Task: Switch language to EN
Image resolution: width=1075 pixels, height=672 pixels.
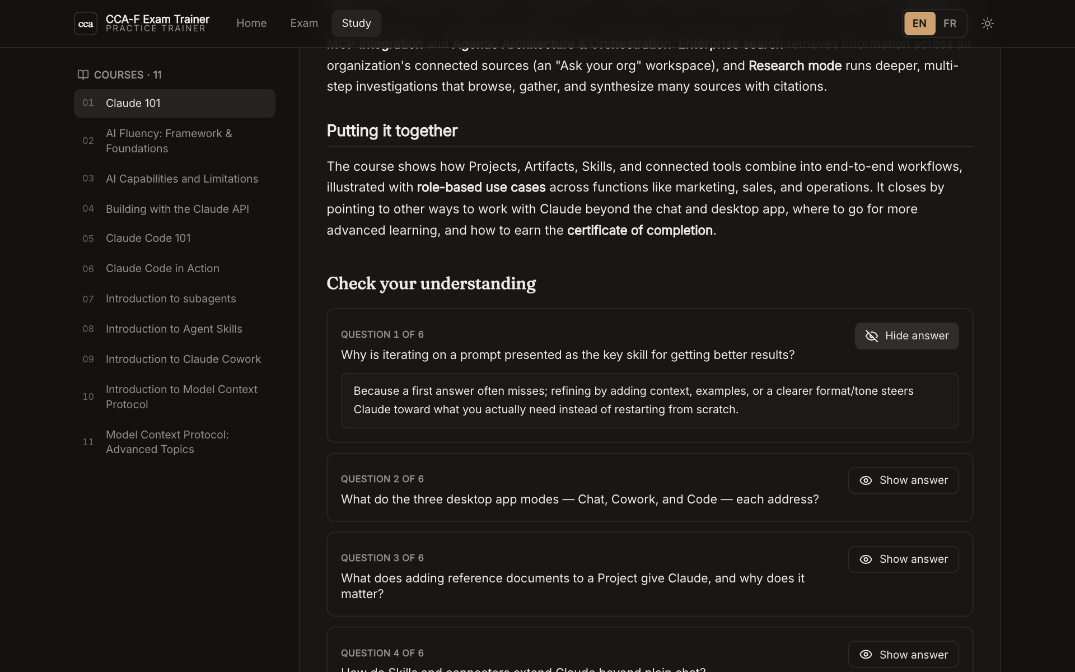Action: [x=919, y=24]
